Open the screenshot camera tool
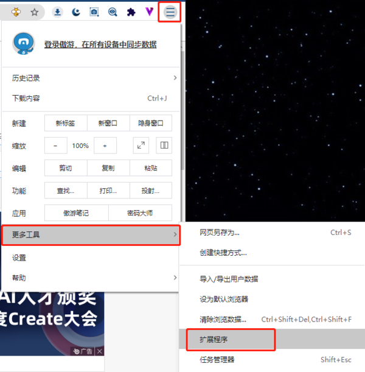The width and height of the screenshot is (365, 372). pyautogui.click(x=94, y=12)
